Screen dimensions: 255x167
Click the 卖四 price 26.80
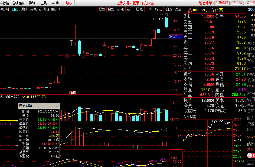(209, 27)
